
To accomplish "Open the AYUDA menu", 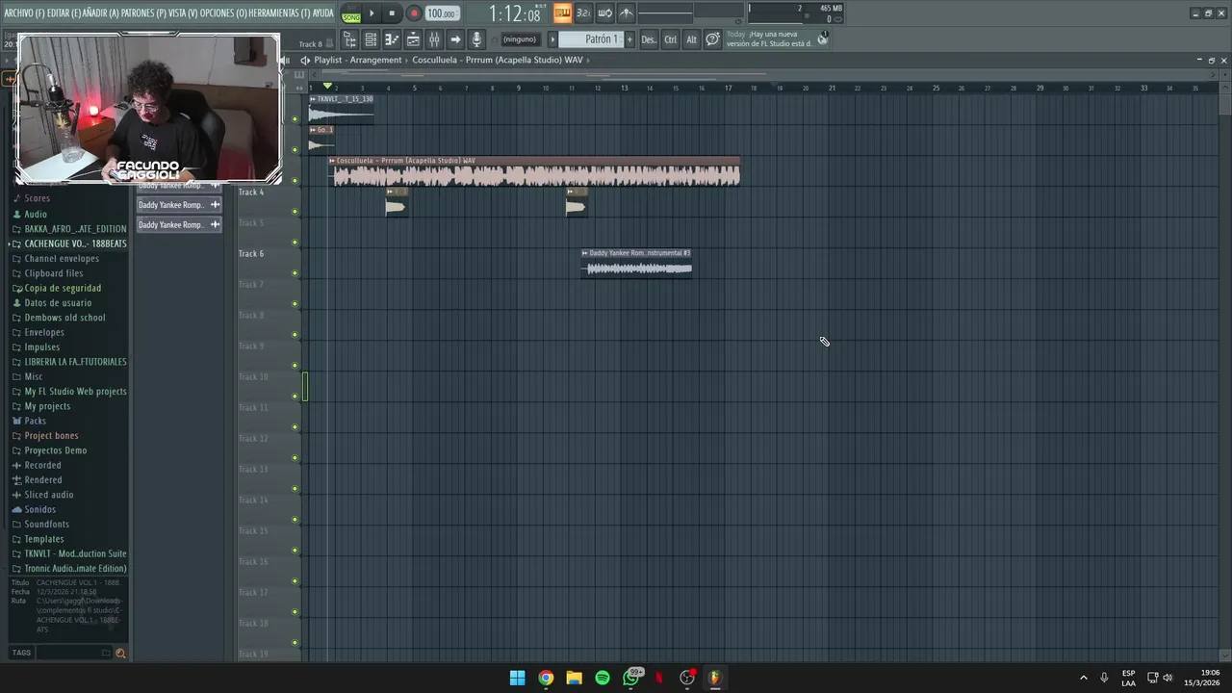I will (x=322, y=13).
